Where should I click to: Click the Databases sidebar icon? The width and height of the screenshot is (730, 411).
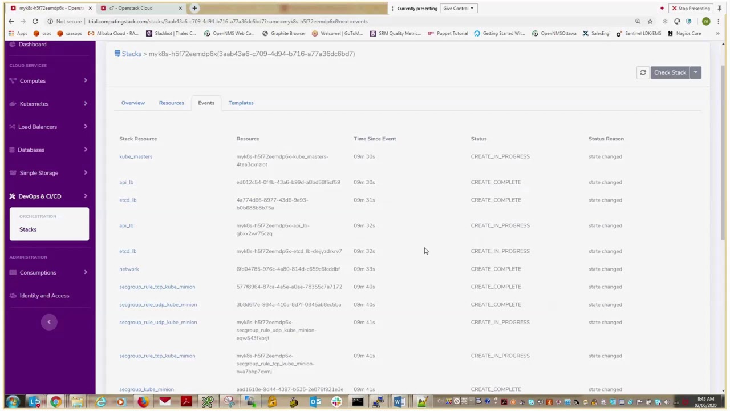point(12,150)
